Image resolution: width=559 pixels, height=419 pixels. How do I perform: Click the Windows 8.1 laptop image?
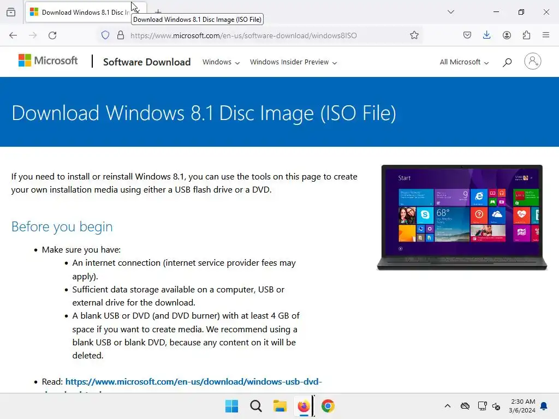click(x=462, y=217)
